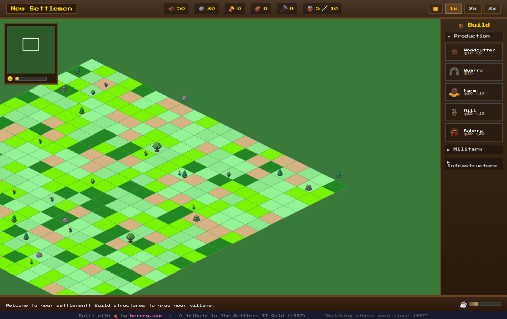
Task: Switch game speed to 2x
Action: [473, 9]
